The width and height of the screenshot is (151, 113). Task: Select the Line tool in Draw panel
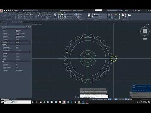[2, 15]
